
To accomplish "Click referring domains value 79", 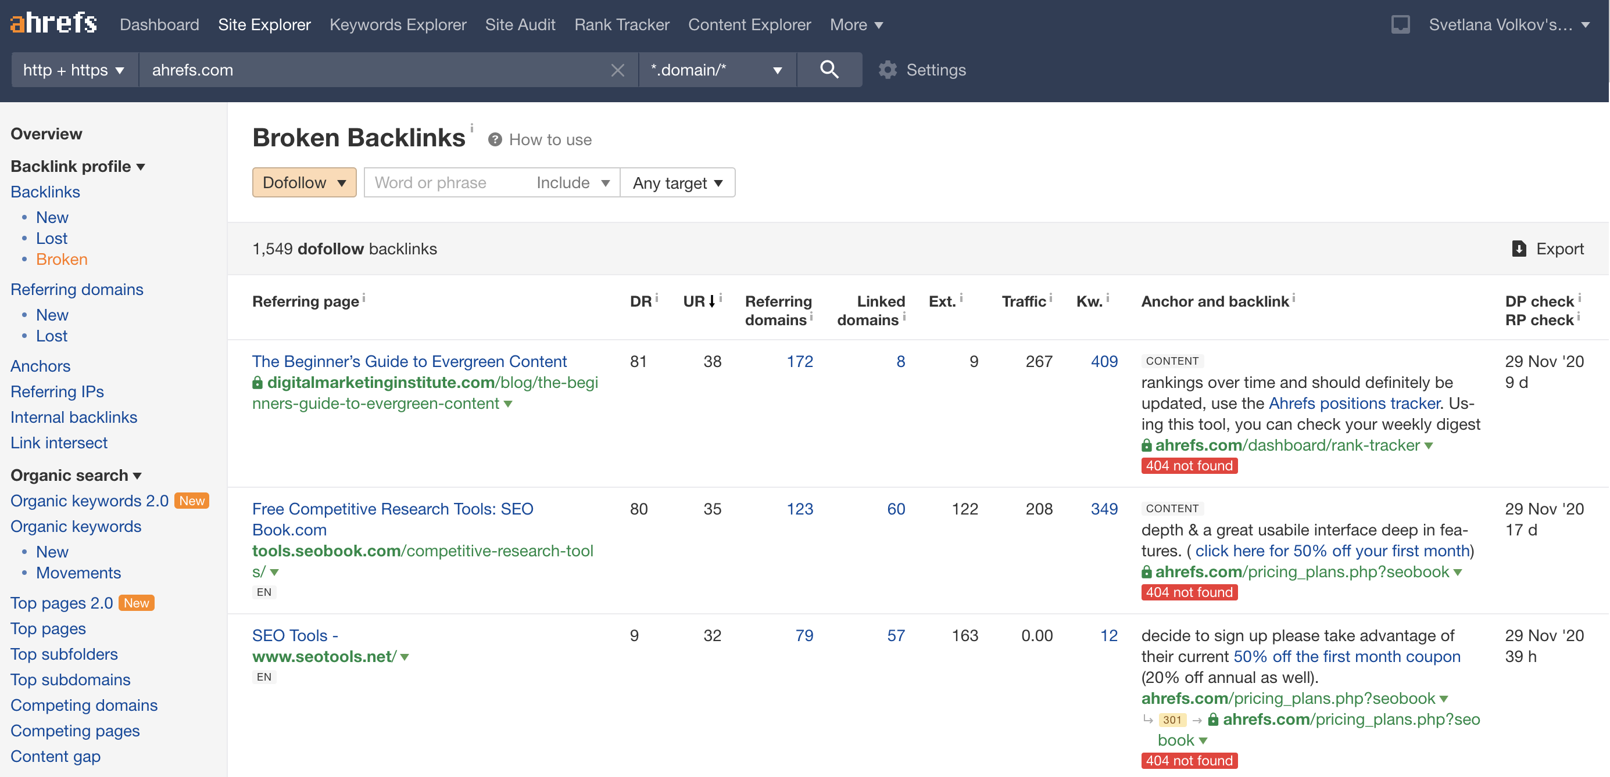I will point(804,636).
